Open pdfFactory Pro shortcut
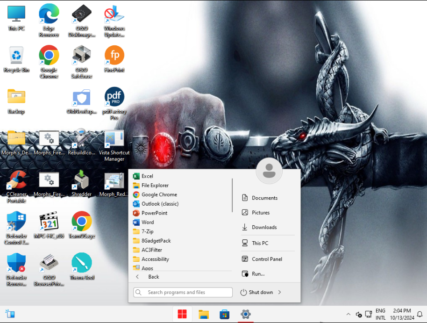 114,104
